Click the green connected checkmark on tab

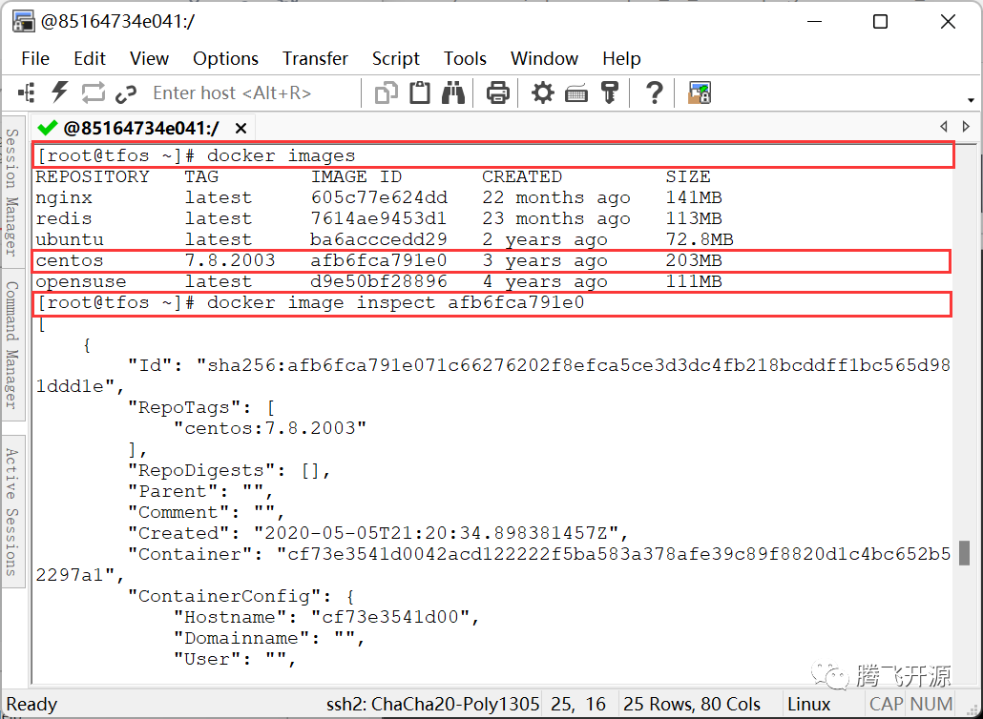(48, 128)
